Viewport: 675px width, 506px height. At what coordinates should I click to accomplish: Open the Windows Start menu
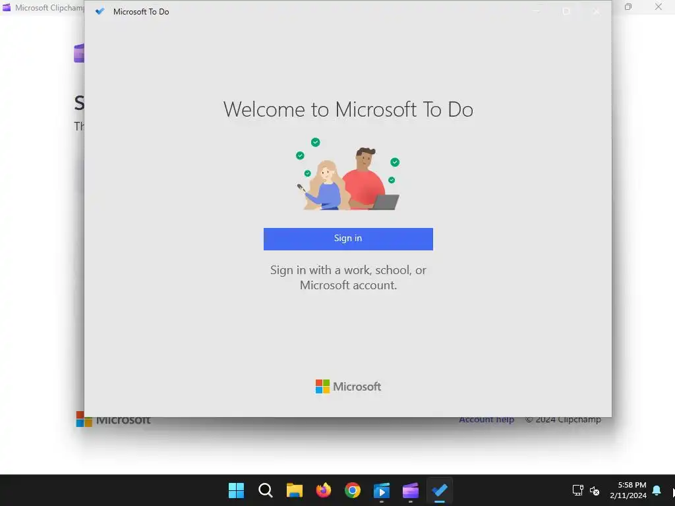click(x=236, y=490)
